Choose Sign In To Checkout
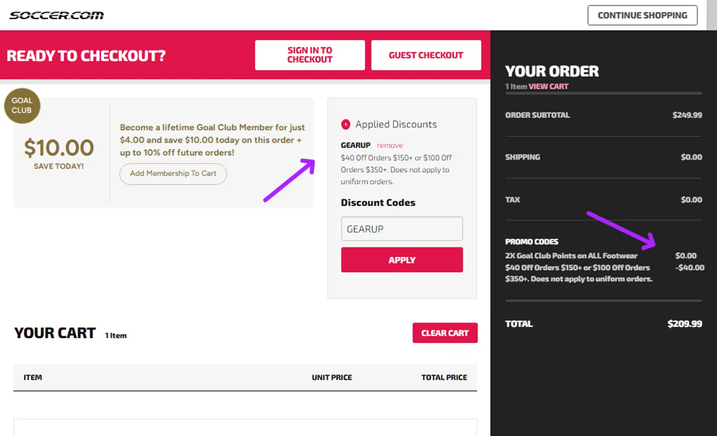The width and height of the screenshot is (717, 436). 310,55
